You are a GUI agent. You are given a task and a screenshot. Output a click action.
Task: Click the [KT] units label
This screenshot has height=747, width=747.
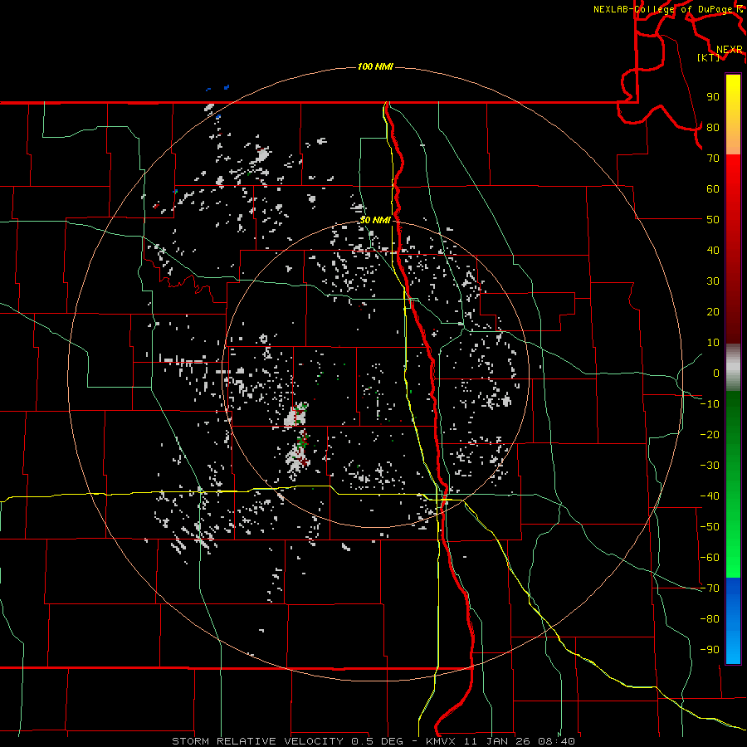(x=709, y=57)
